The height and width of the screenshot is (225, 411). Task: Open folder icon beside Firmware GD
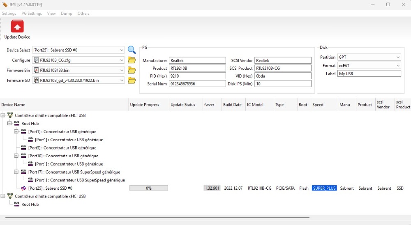pos(132,80)
